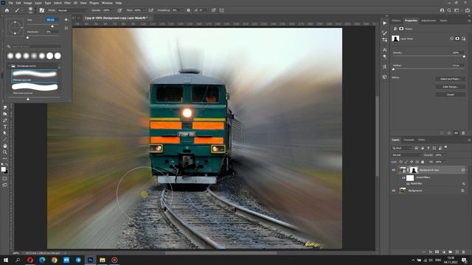Click the Home icon in options bar
Viewport: 472px width, 265px height.
pyautogui.click(x=7, y=10)
